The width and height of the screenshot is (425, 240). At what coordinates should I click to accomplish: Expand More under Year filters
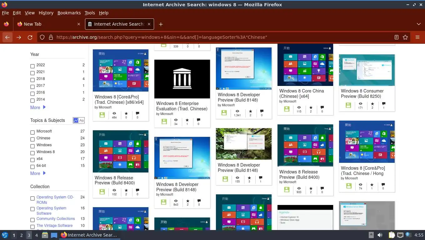[x=38, y=107]
